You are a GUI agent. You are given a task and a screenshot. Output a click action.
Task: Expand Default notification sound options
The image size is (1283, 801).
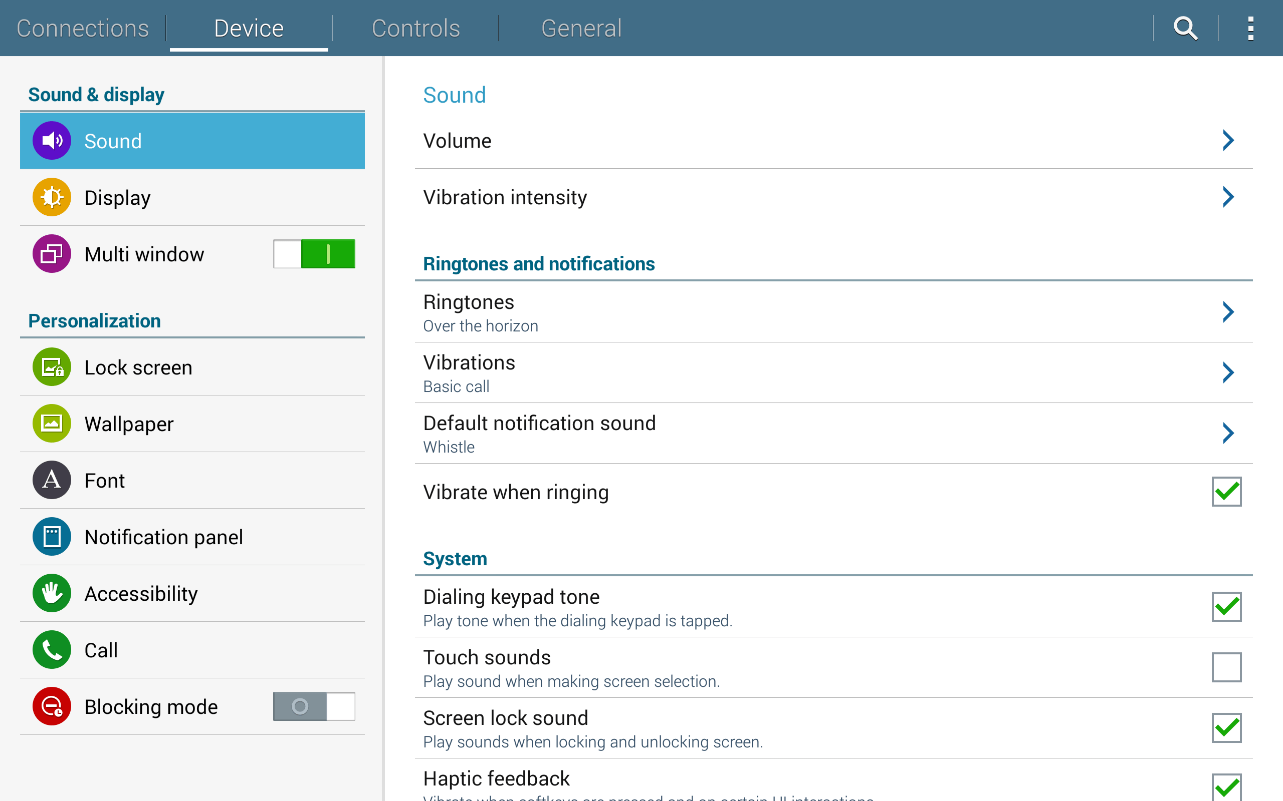[x=1229, y=433]
